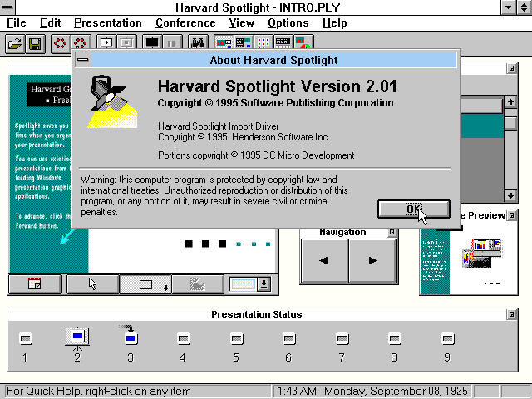Open the highlight color dropdown arrow
This screenshot has width=532, height=399.
pos(264,284)
